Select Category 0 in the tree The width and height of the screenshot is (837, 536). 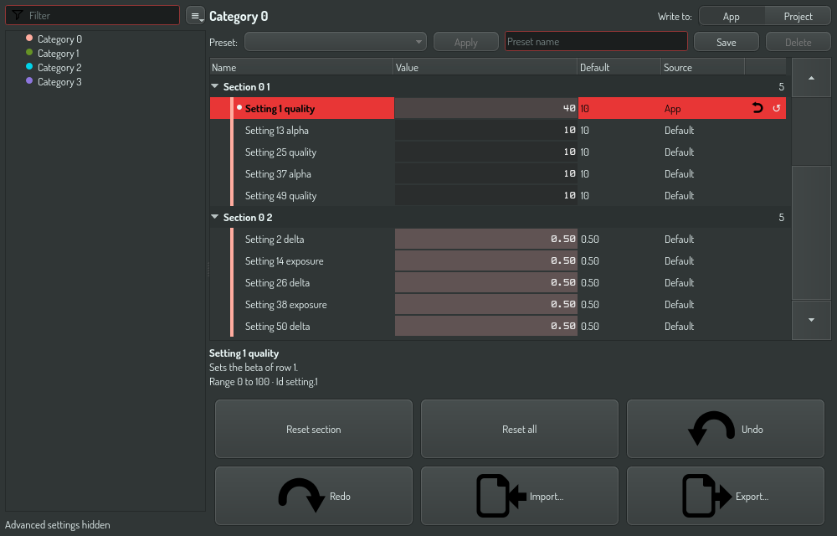point(59,39)
